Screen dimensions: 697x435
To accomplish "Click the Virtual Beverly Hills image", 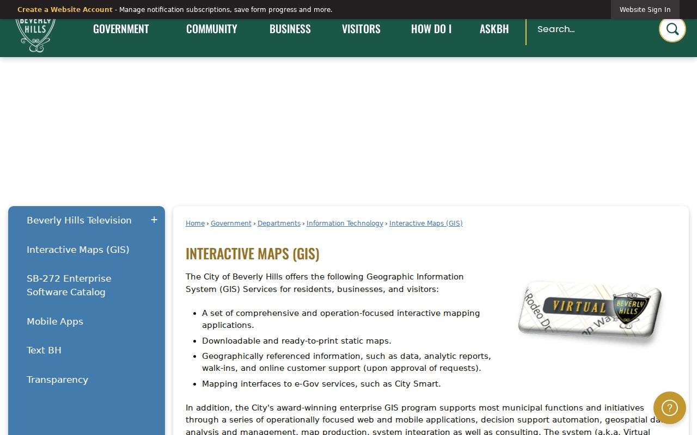I will pos(590,312).
